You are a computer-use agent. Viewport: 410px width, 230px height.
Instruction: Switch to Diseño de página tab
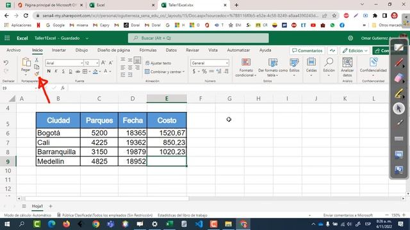coord(113,50)
